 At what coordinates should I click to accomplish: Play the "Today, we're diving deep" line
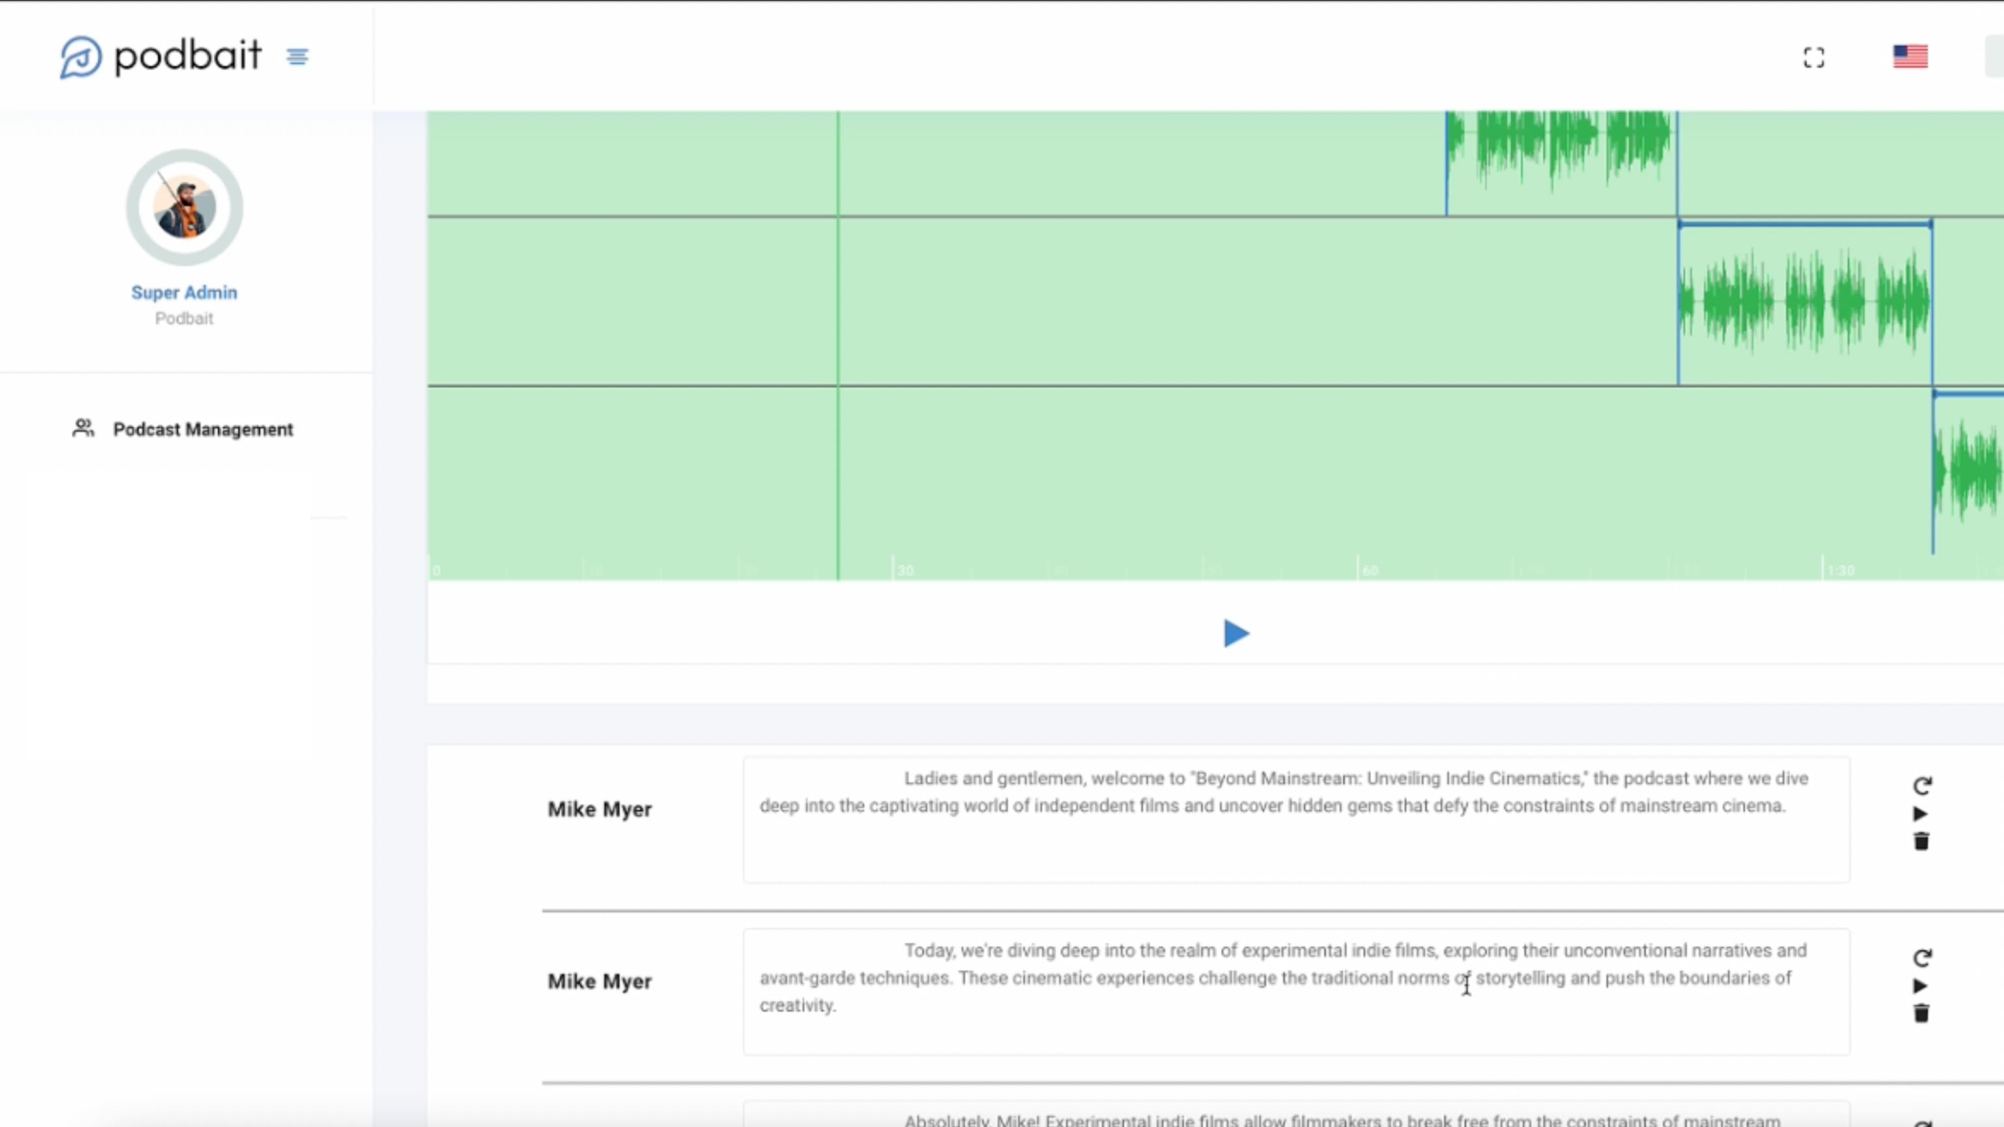(x=1920, y=986)
